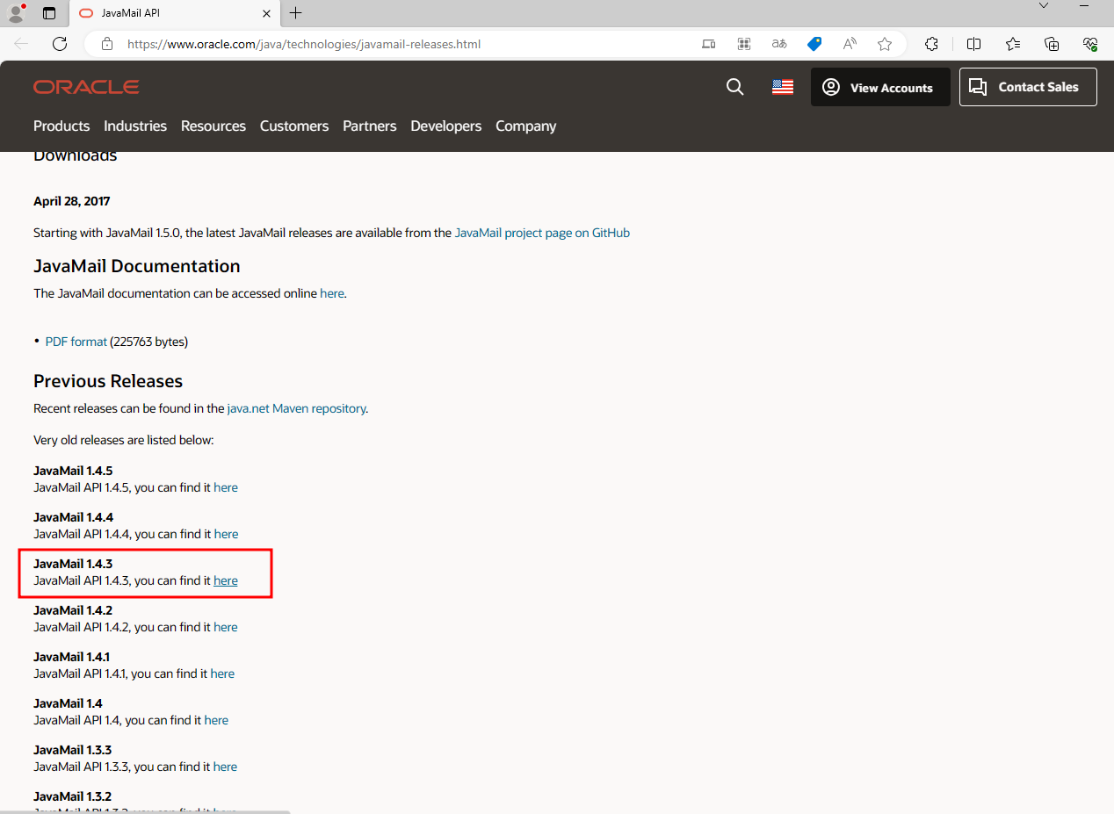Refresh the current page
1114x814 pixels.
[60, 44]
